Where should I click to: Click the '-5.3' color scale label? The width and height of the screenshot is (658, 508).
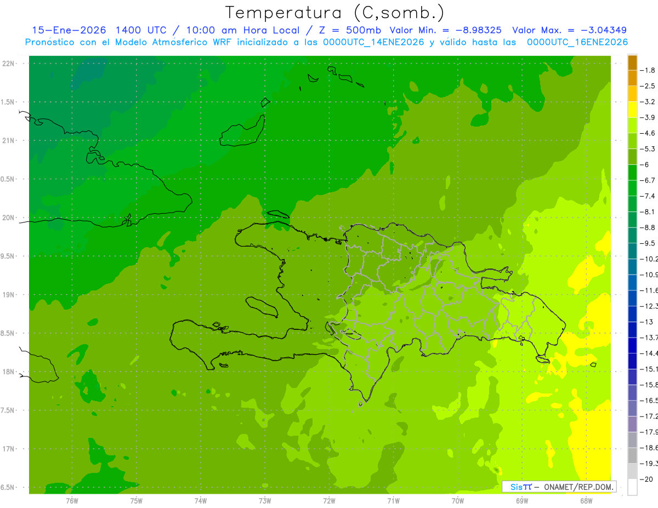coord(648,149)
